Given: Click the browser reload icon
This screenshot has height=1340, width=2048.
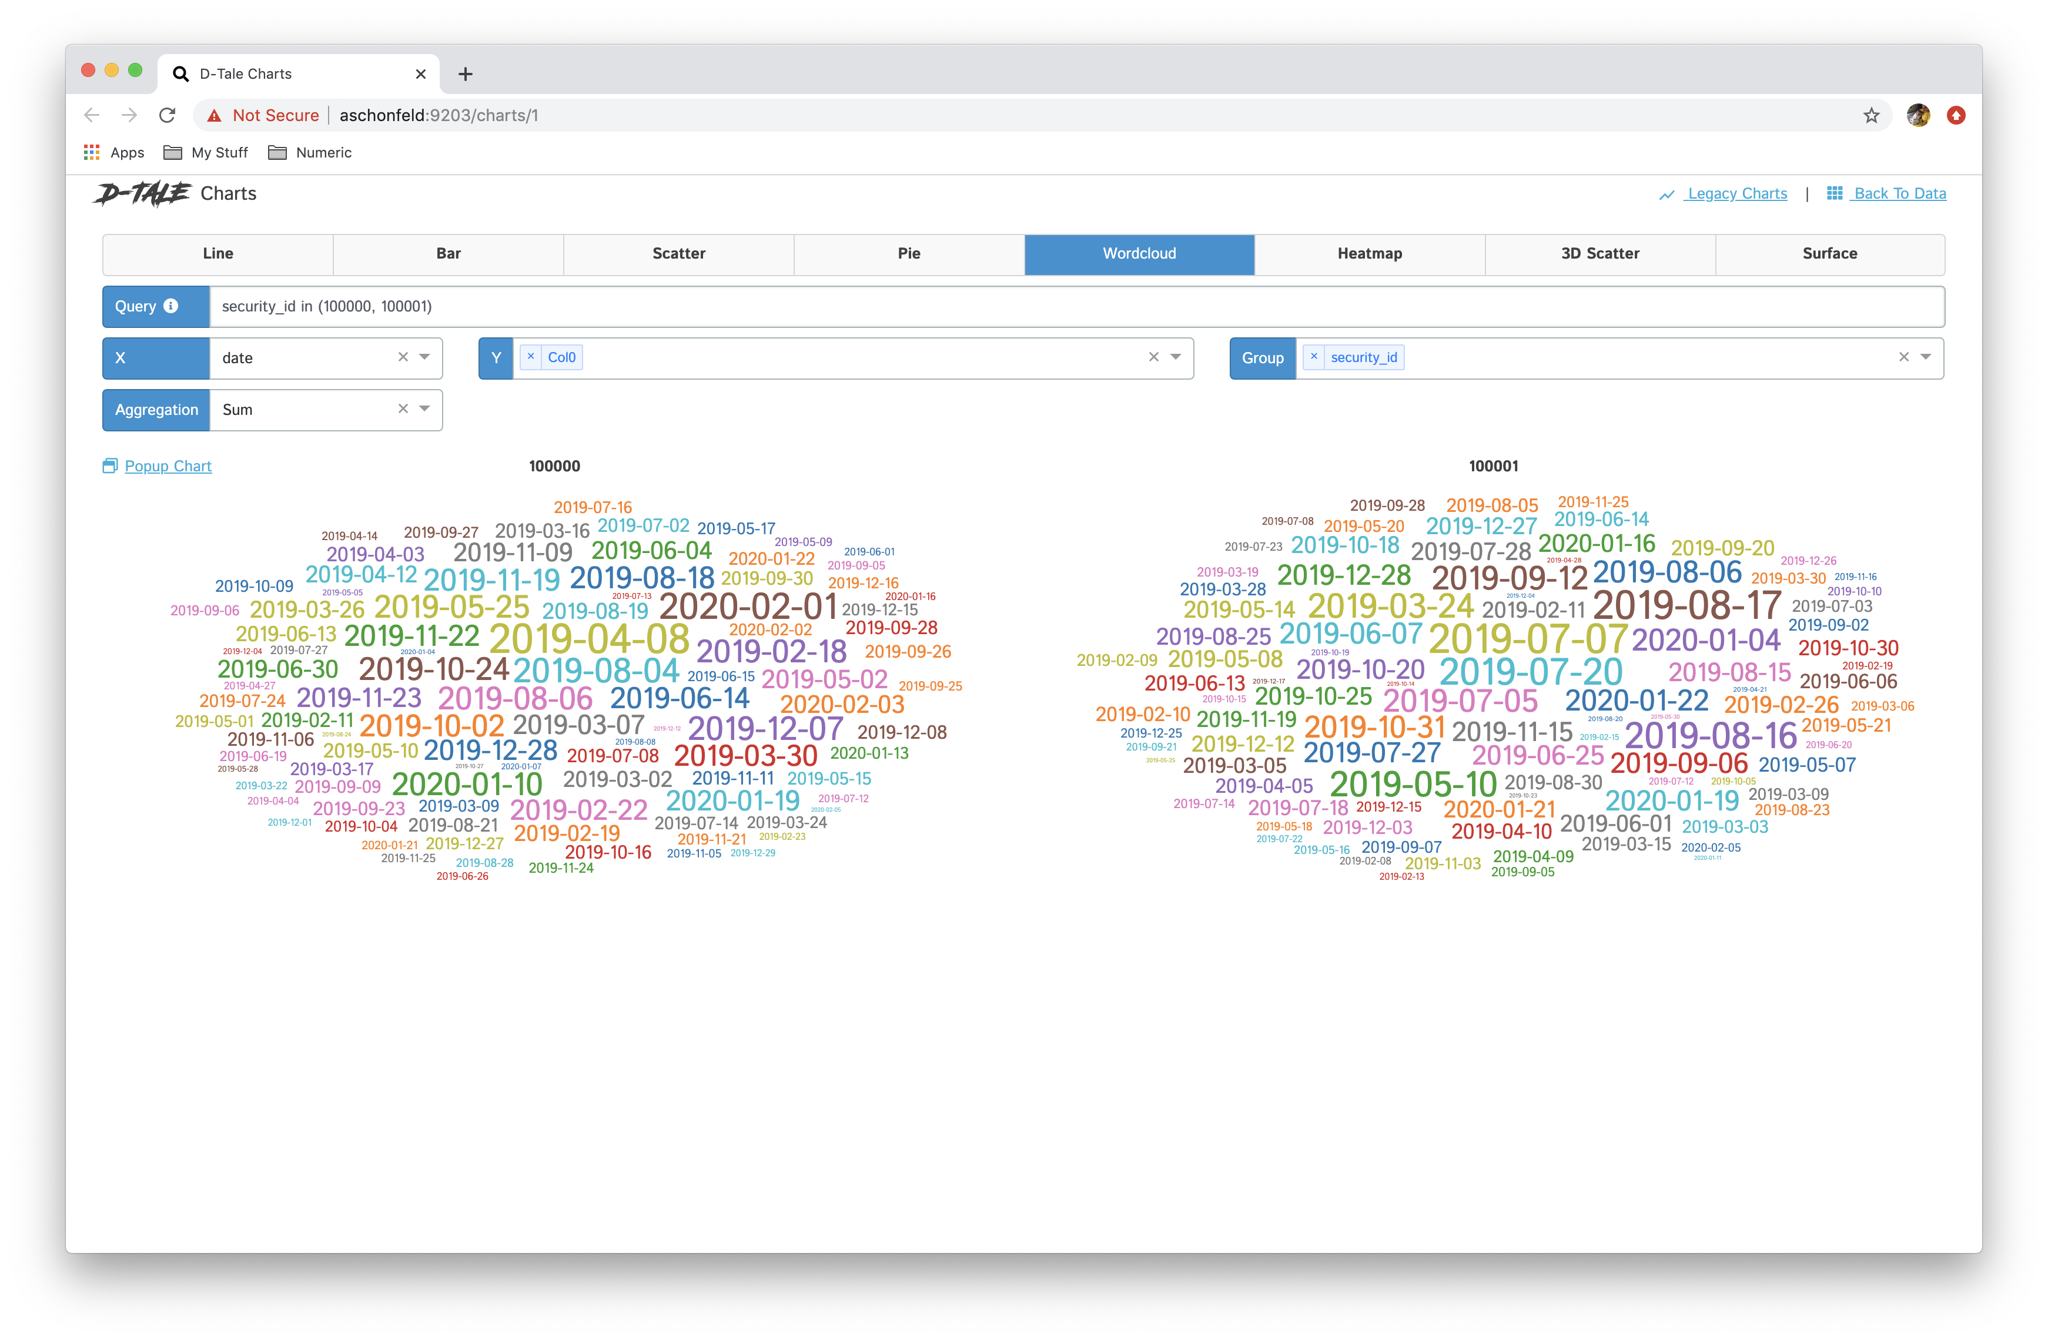Looking at the screenshot, I should 167,115.
